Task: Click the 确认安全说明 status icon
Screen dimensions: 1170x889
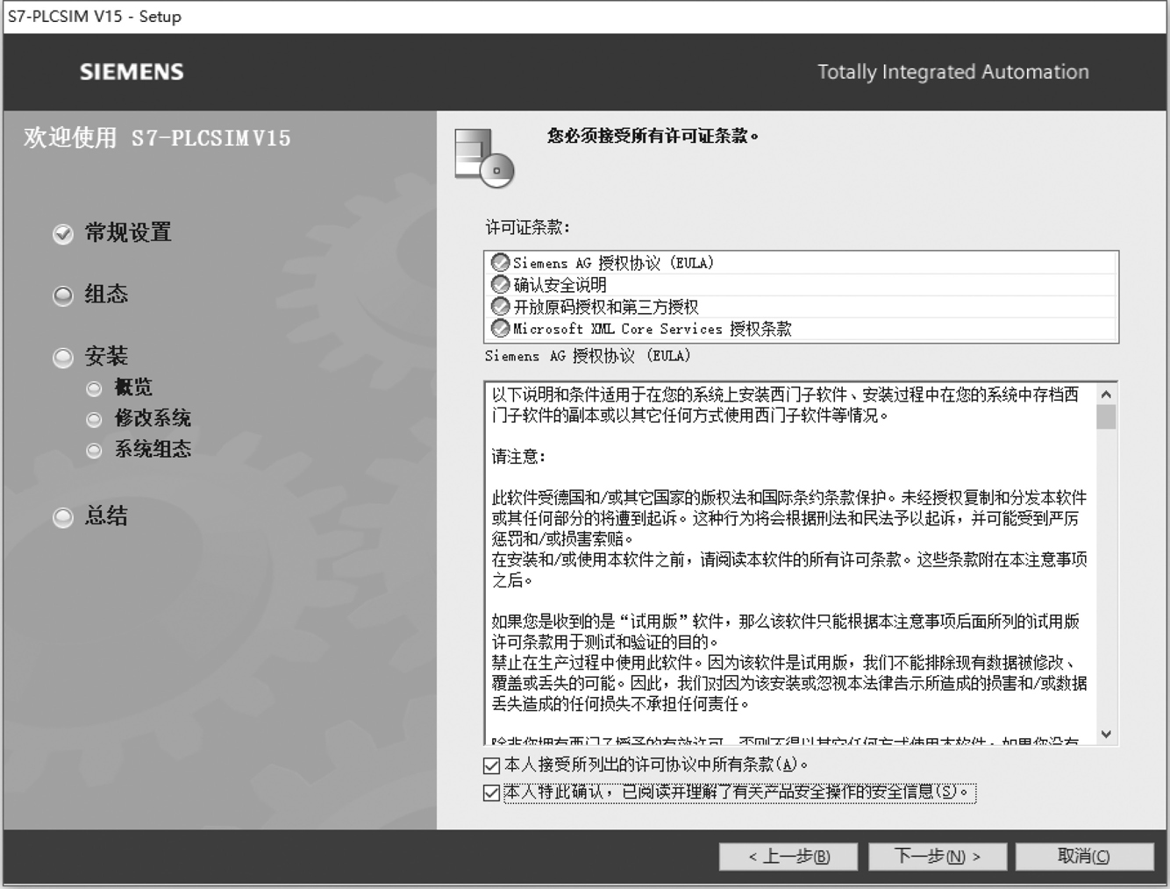Action: [501, 284]
